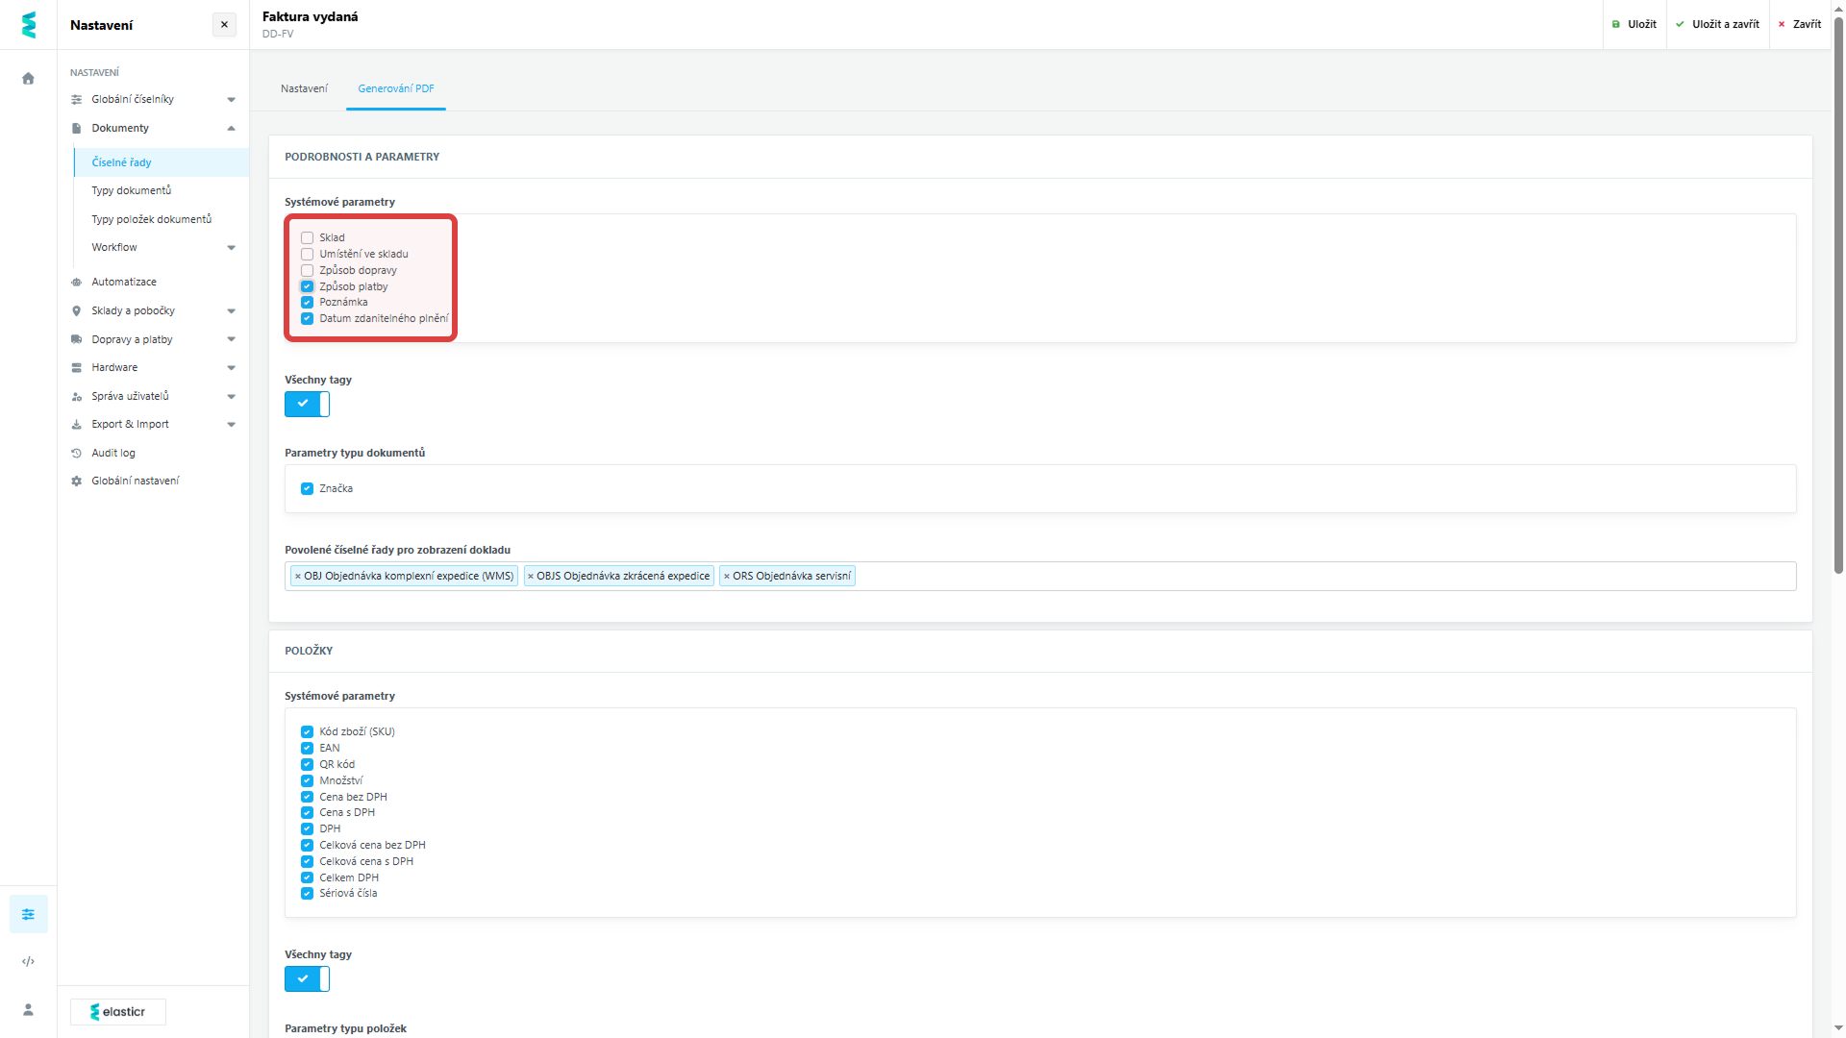
Task: Click the Globální nastavení gear icon
Action: click(x=76, y=482)
